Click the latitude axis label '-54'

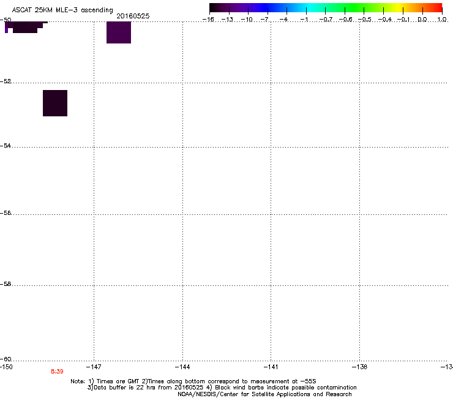coord(6,146)
